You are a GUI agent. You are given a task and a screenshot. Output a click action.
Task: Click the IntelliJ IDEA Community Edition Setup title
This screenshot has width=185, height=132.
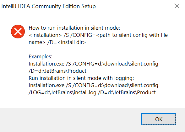48,6
